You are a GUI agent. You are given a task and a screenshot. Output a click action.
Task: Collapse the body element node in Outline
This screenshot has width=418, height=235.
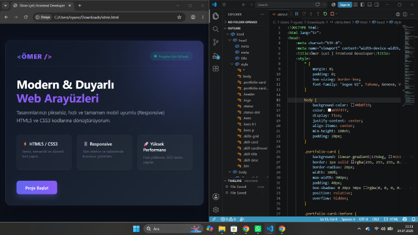click(230, 172)
